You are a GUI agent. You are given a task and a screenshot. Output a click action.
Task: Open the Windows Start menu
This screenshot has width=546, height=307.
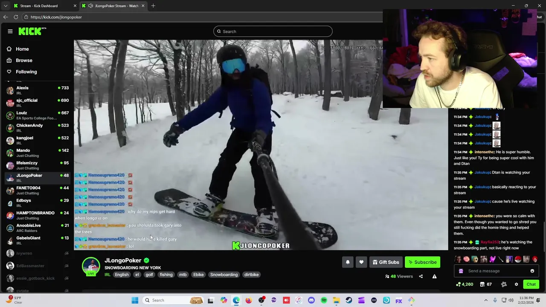pyautogui.click(x=135, y=300)
